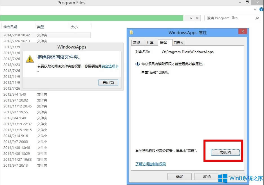Click the Help question mark icon
This screenshot has height=185, width=264.
(x=261, y=9)
